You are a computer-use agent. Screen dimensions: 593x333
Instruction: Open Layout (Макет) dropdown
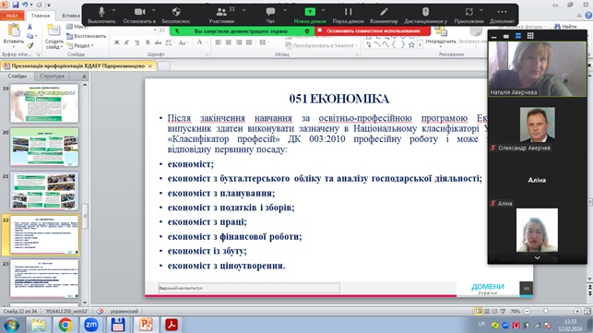[77, 27]
